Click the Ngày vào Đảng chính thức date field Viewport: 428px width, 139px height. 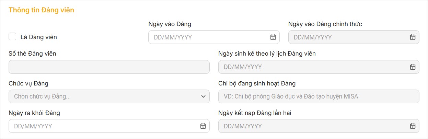click(347, 37)
